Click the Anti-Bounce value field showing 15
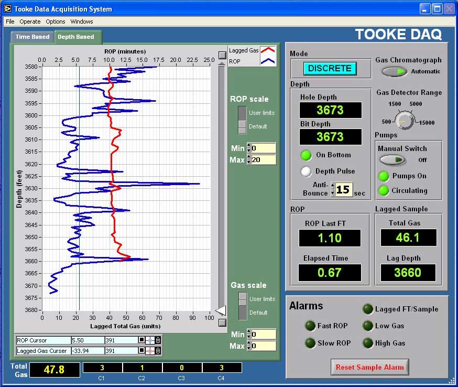 [344, 189]
